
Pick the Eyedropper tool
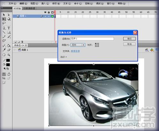tap(4, 50)
